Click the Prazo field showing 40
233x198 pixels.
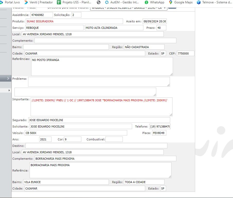coord(161,28)
